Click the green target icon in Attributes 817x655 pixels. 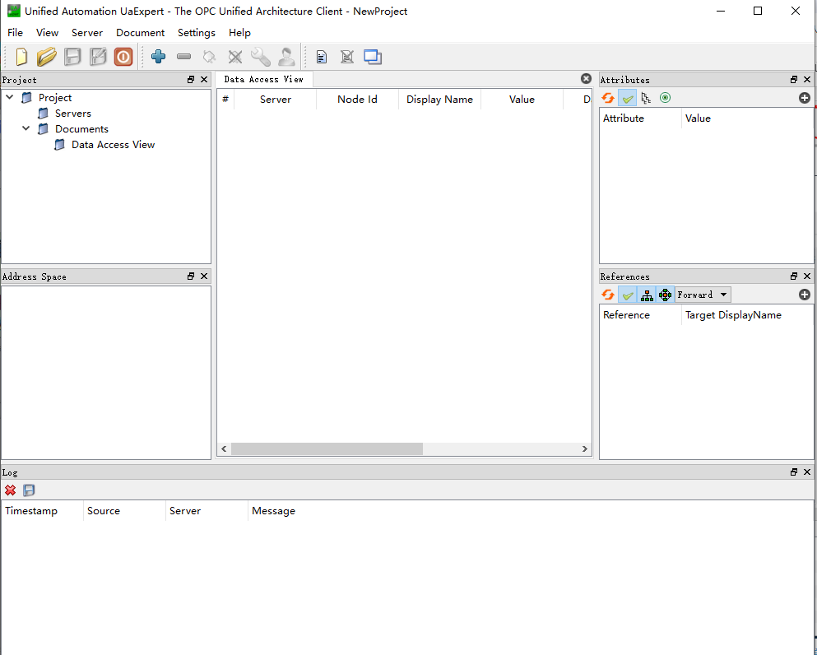pyautogui.click(x=665, y=98)
